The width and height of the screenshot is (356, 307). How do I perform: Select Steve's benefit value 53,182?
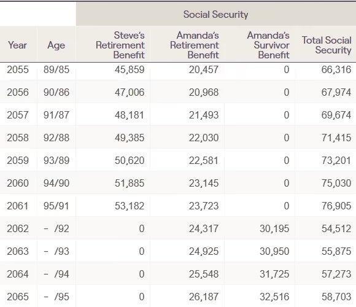130,206
